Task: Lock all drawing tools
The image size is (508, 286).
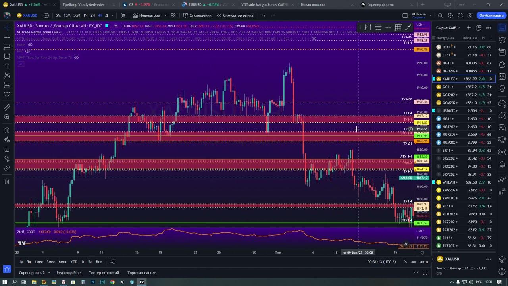Action: click(7, 149)
